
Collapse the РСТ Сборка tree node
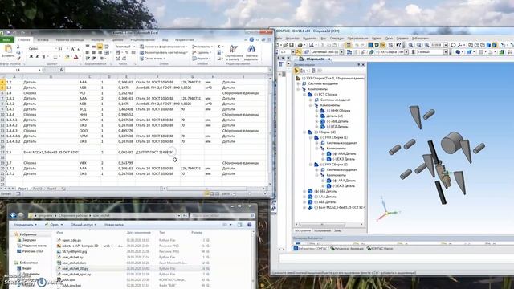tap(304, 95)
